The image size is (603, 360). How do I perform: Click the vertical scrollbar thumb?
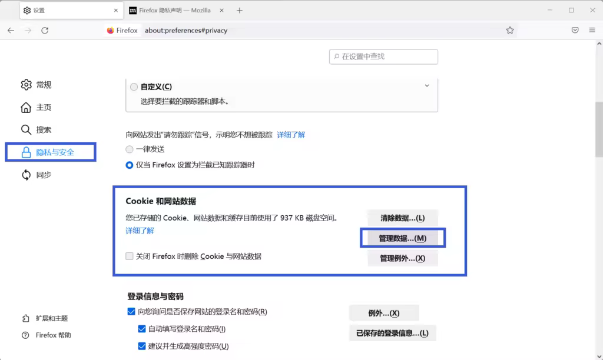pyautogui.click(x=599, y=129)
